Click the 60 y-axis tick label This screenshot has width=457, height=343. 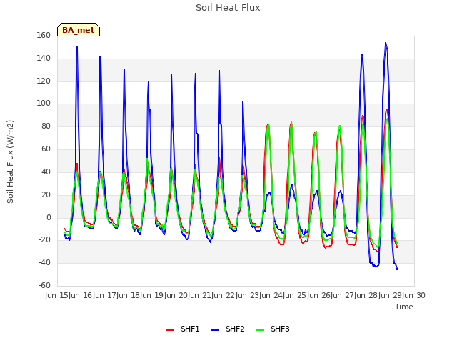46,149
